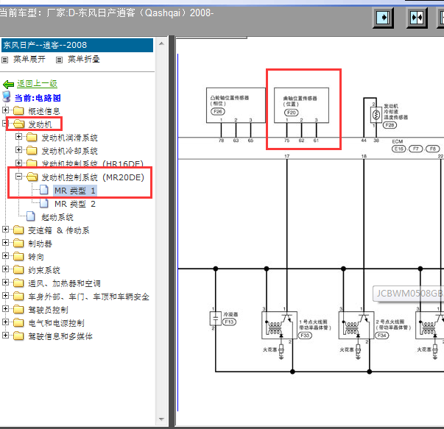Click the MR 类型 1 document icon
This screenshot has width=444, height=429.
coord(43,190)
